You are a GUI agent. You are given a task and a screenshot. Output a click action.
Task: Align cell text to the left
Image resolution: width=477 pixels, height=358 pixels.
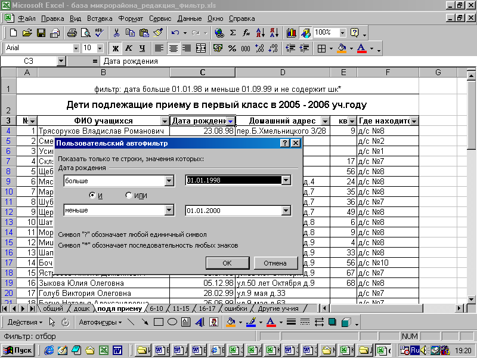point(159,48)
